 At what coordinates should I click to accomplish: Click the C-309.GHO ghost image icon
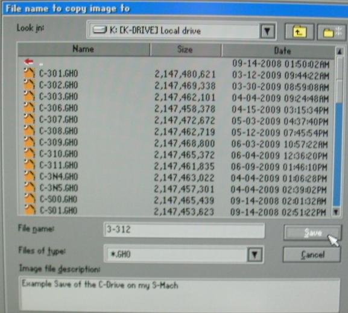tap(30, 142)
